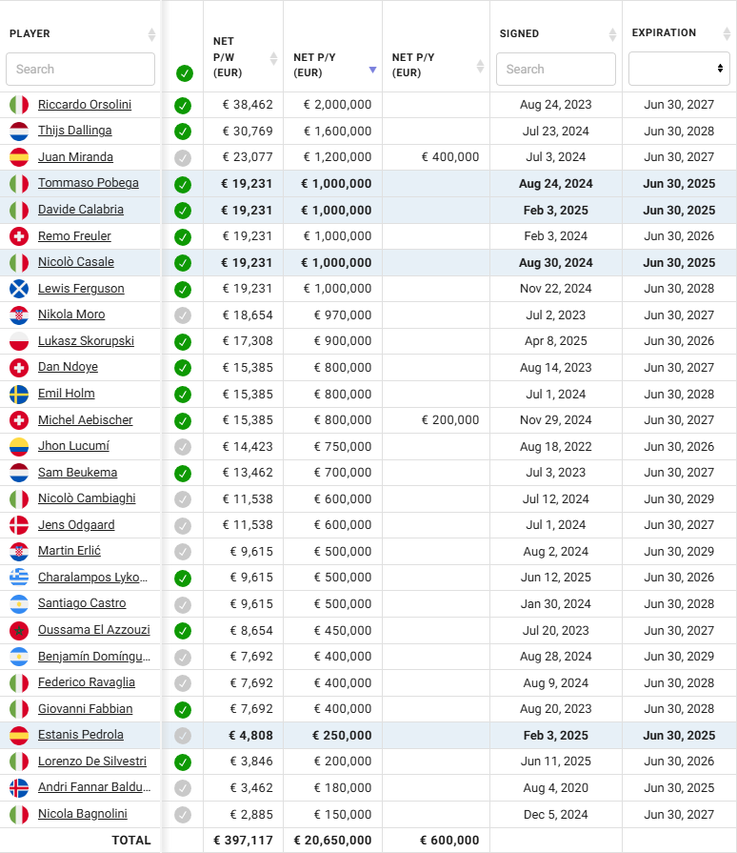
Task: Click Thijs Dallinga's € 1,600,000 salary
Action: (x=337, y=132)
